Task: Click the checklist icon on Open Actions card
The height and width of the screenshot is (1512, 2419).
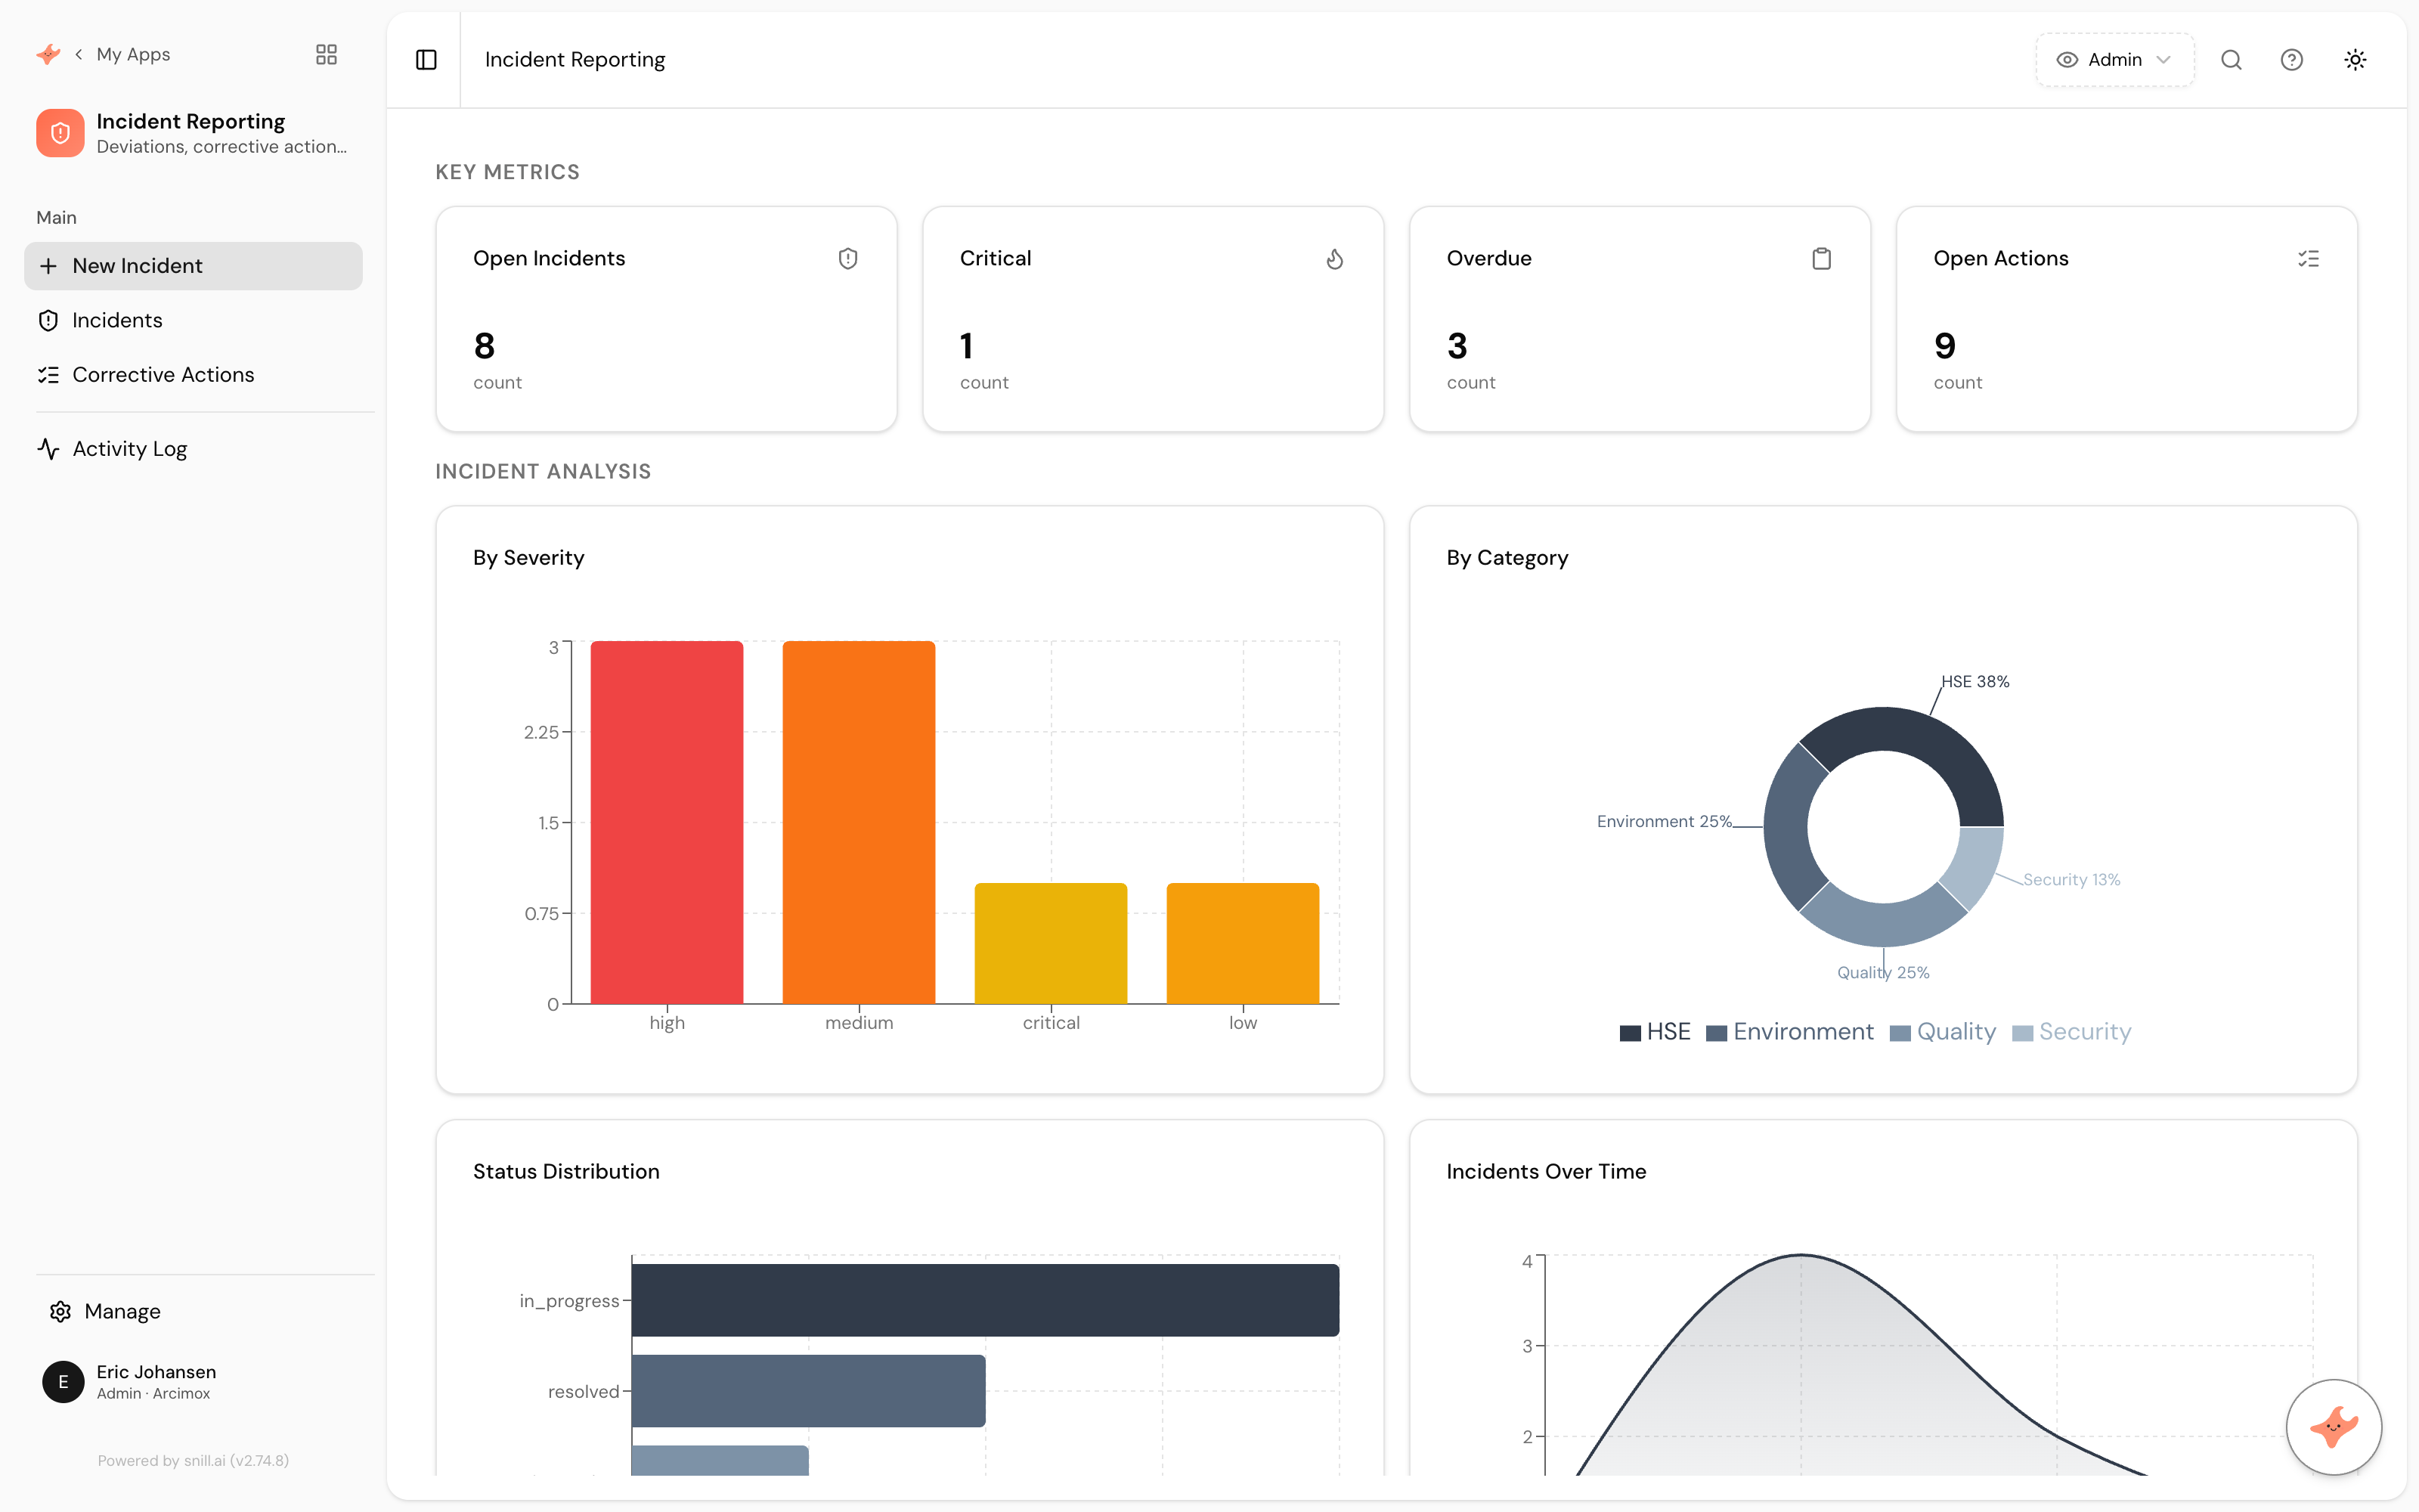Action: 2308,259
